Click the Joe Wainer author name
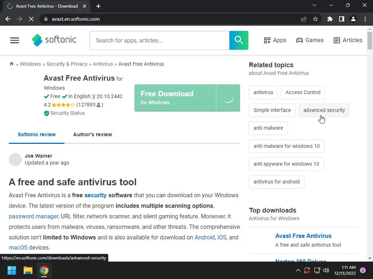The image size is (373, 279). click(x=39, y=156)
